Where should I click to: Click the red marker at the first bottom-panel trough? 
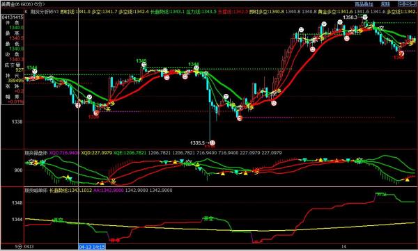click(115, 240)
